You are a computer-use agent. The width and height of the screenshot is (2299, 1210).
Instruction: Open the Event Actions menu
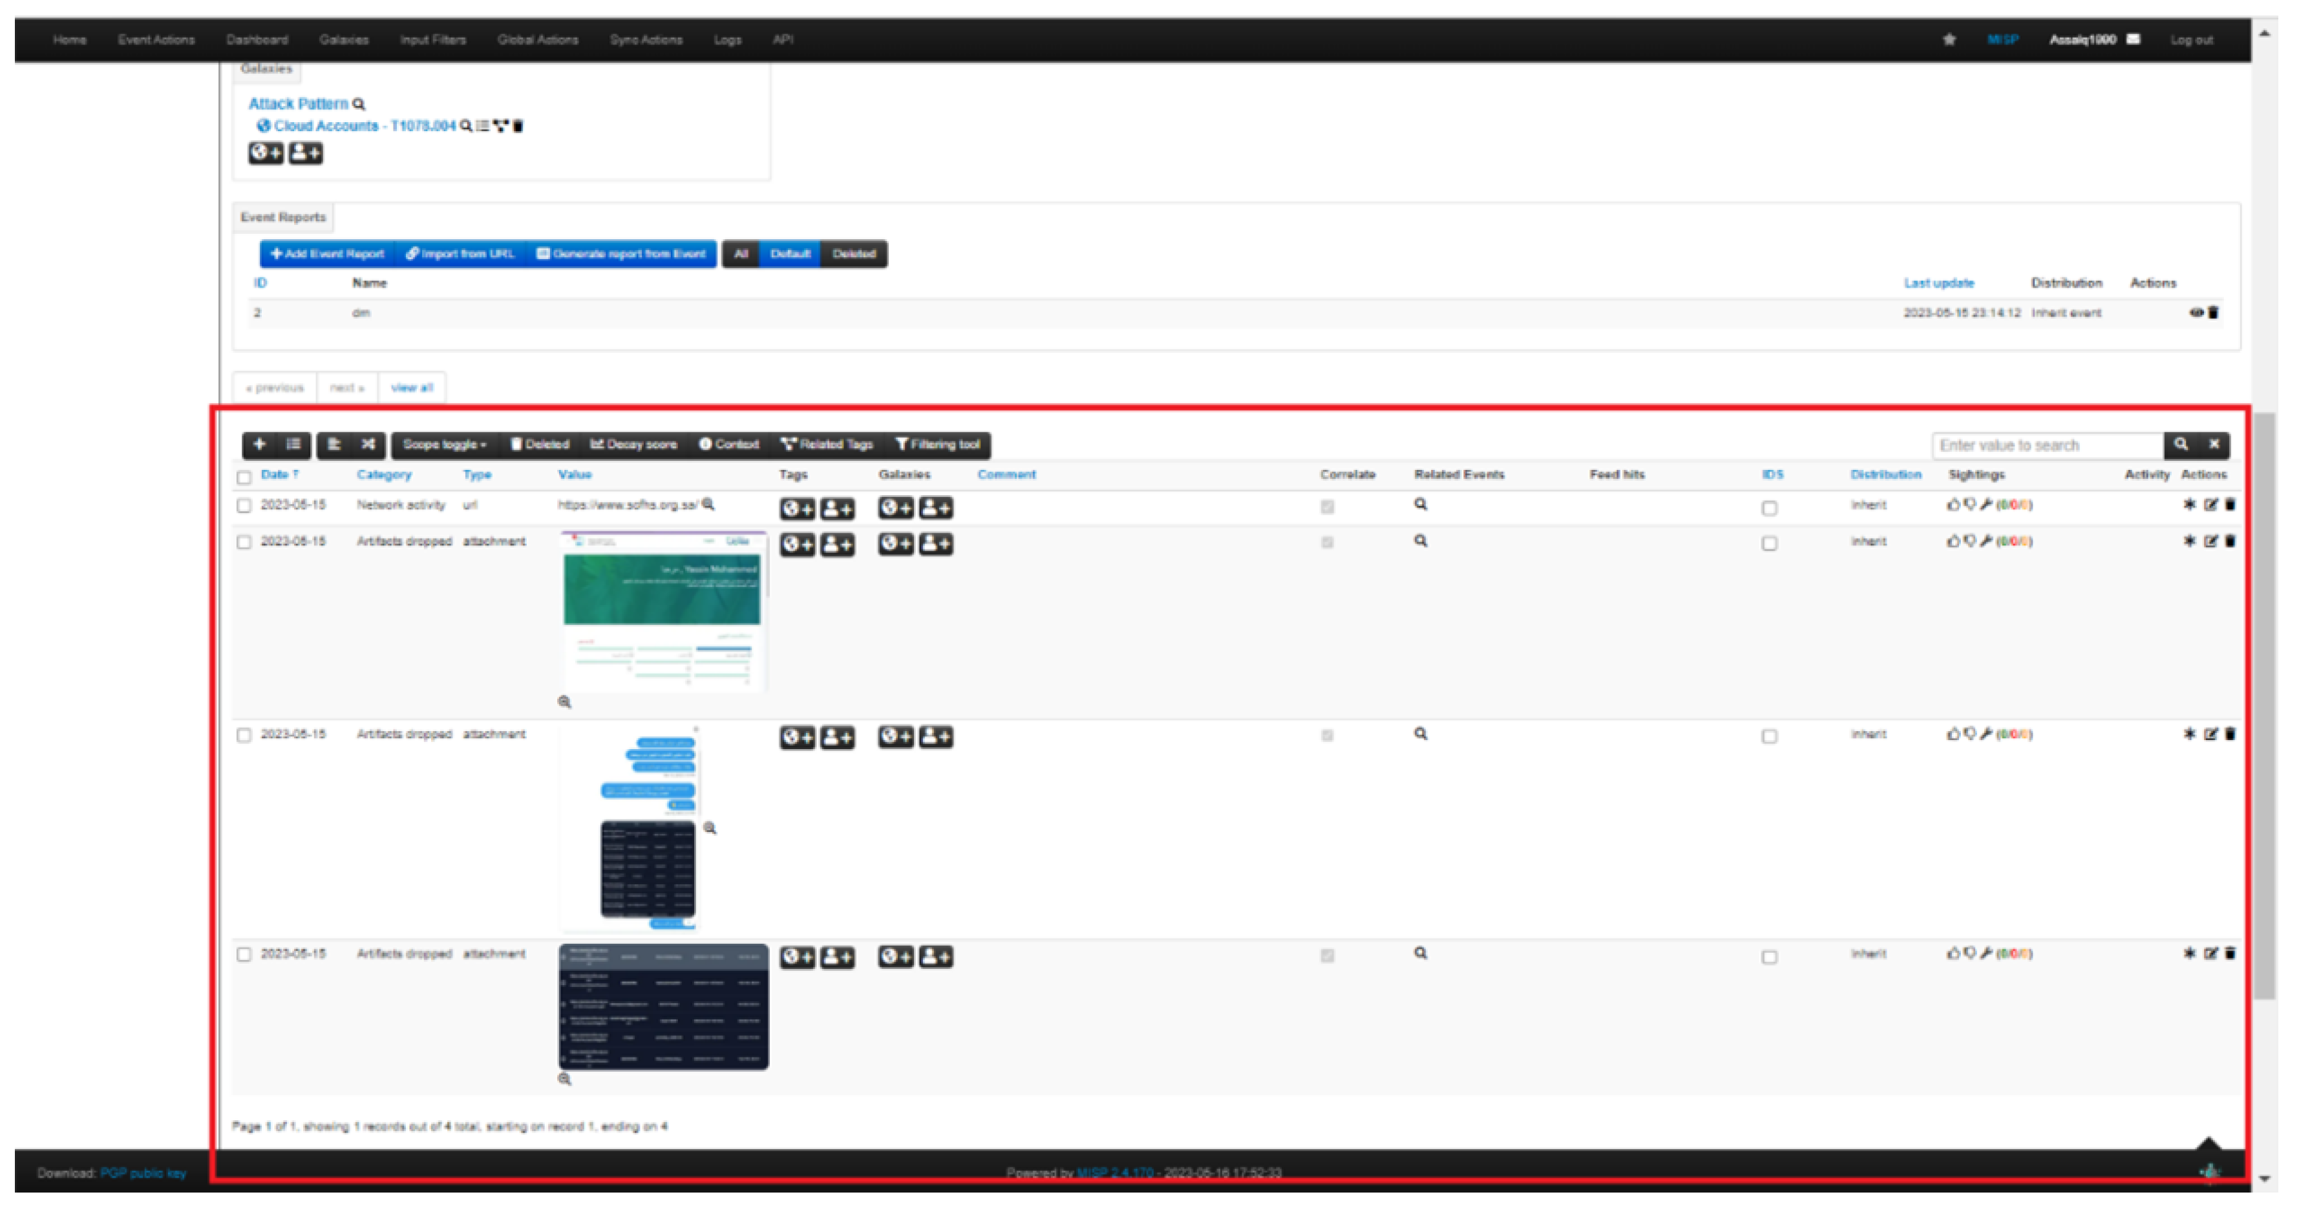(x=156, y=39)
